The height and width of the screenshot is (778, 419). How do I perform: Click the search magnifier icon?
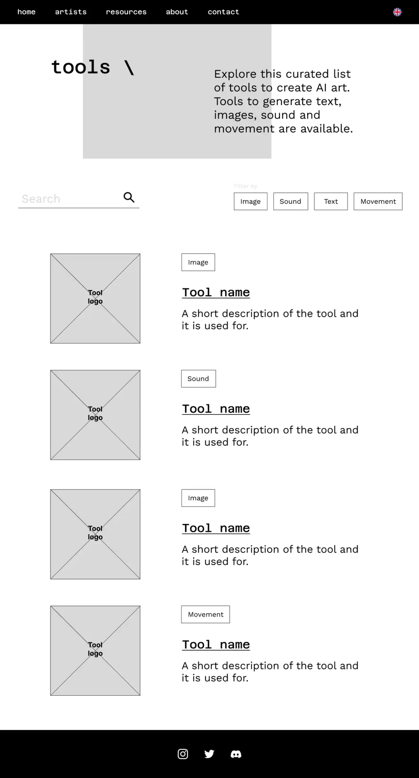click(129, 197)
